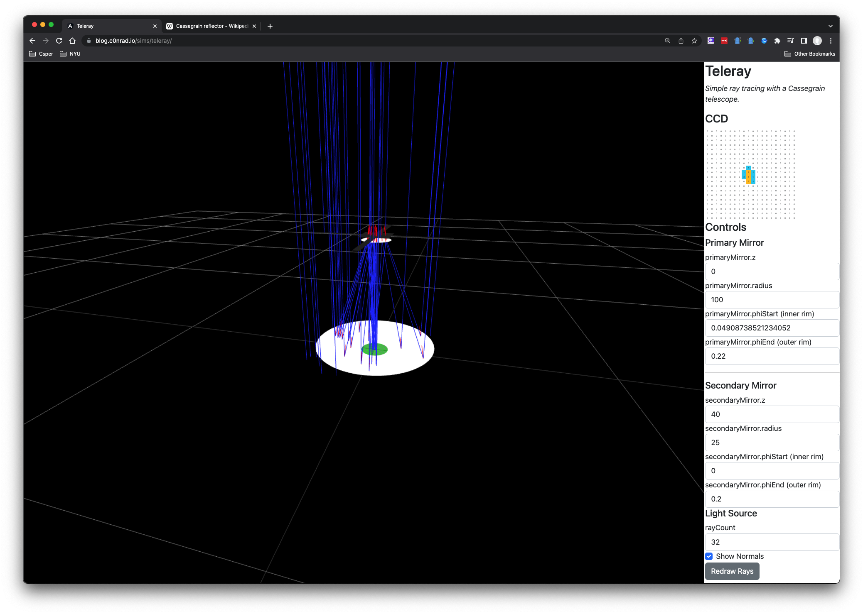Viewport: 863px width, 614px height.
Task: Reload the Teleray page
Action: click(59, 41)
